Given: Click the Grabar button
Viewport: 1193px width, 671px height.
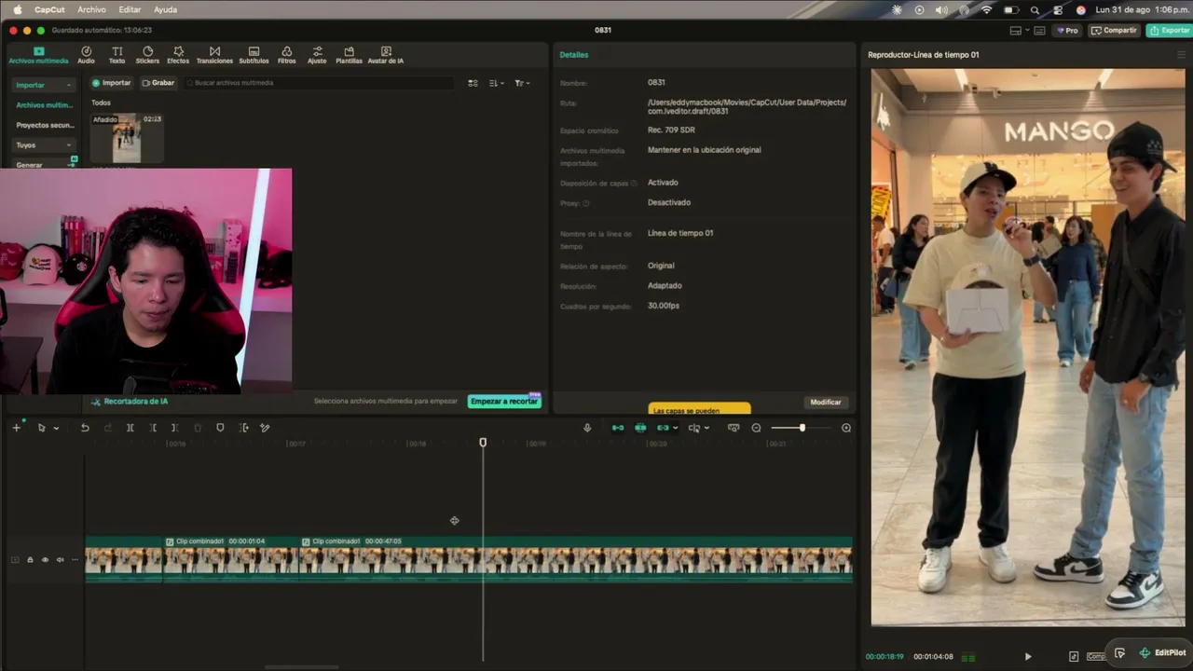Looking at the screenshot, I should [158, 83].
